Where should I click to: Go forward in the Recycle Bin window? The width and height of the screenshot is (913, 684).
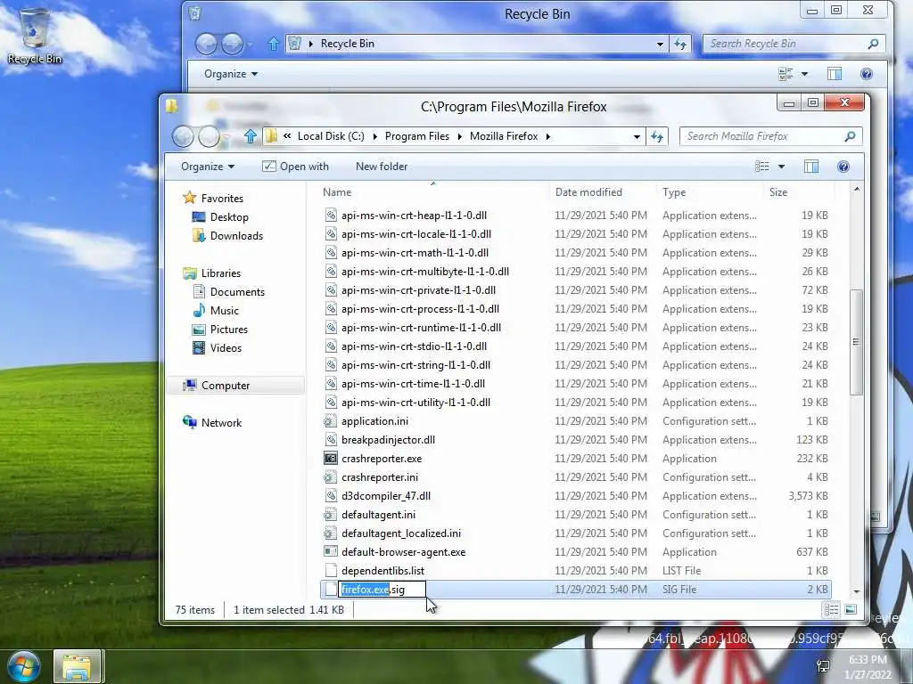(x=232, y=45)
